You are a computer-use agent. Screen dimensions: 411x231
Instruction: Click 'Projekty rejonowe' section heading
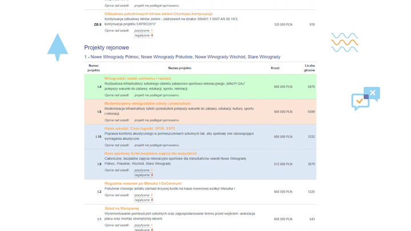point(107,48)
